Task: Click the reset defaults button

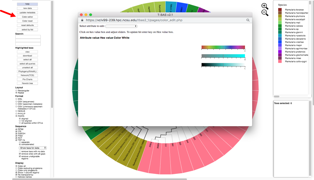Action: click(x=27, y=25)
